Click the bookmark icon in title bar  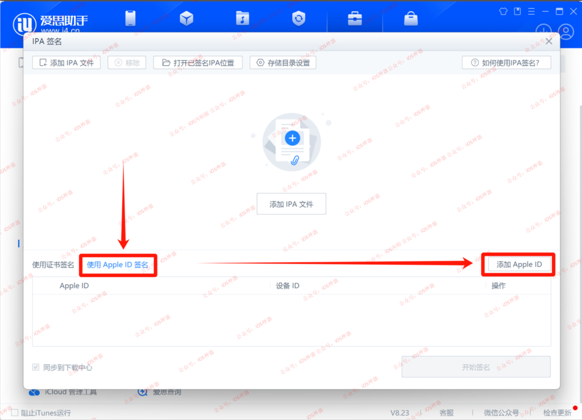pyautogui.click(x=517, y=11)
